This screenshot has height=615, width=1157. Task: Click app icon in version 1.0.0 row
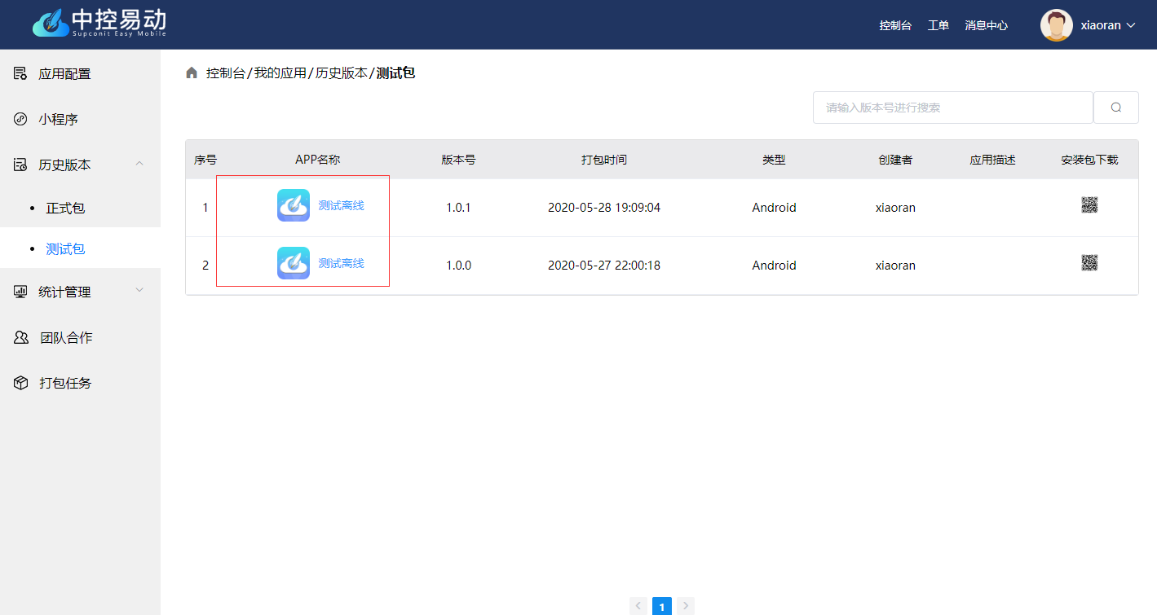(294, 263)
